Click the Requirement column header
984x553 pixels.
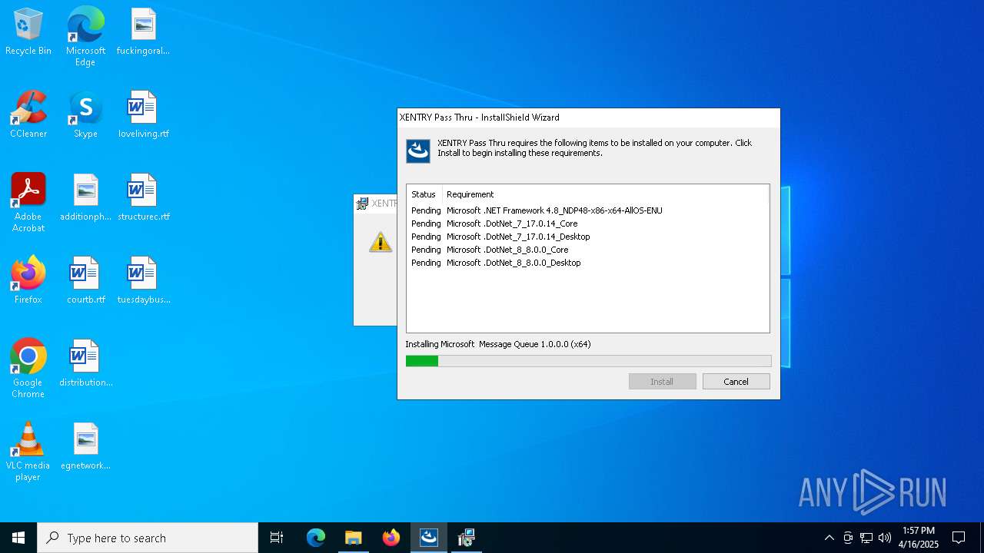click(x=470, y=194)
